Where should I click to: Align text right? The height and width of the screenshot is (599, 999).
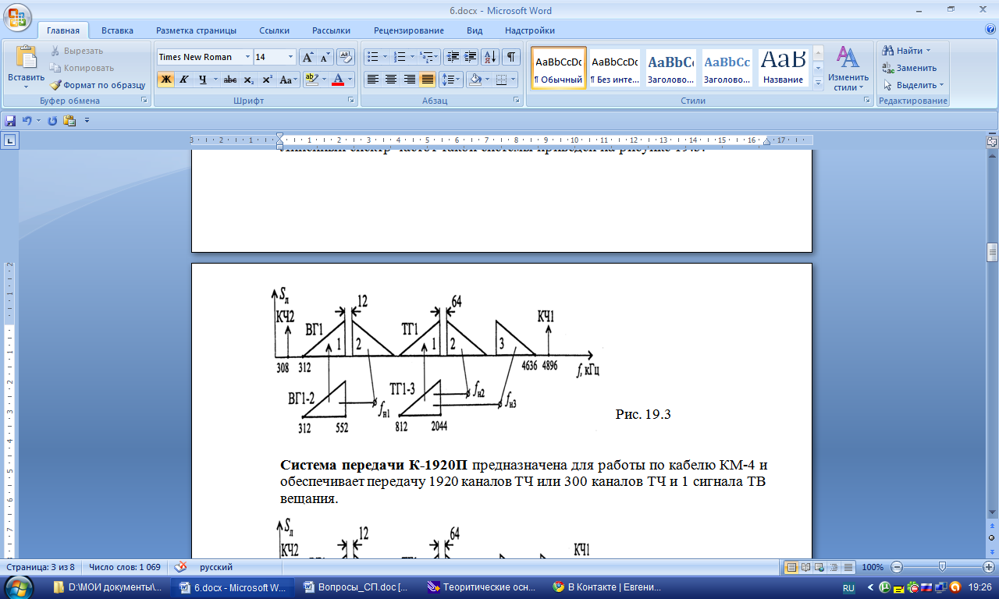[x=409, y=80]
